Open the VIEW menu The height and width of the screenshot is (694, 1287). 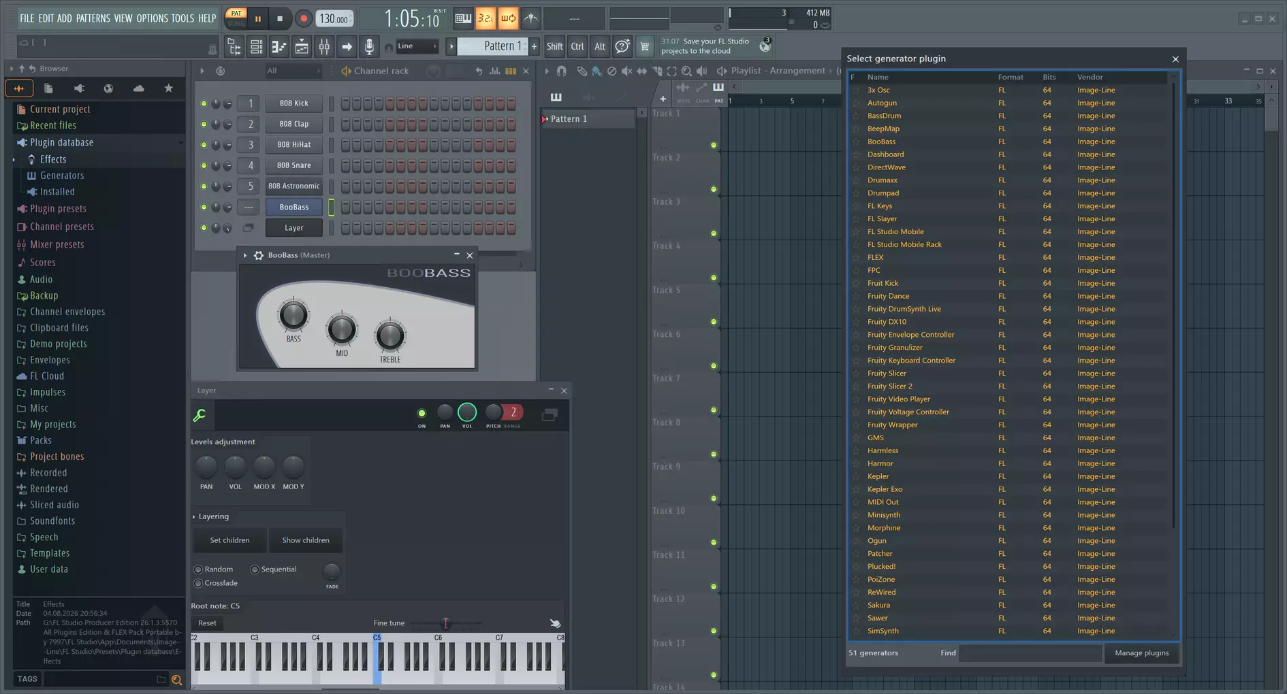pyautogui.click(x=123, y=18)
